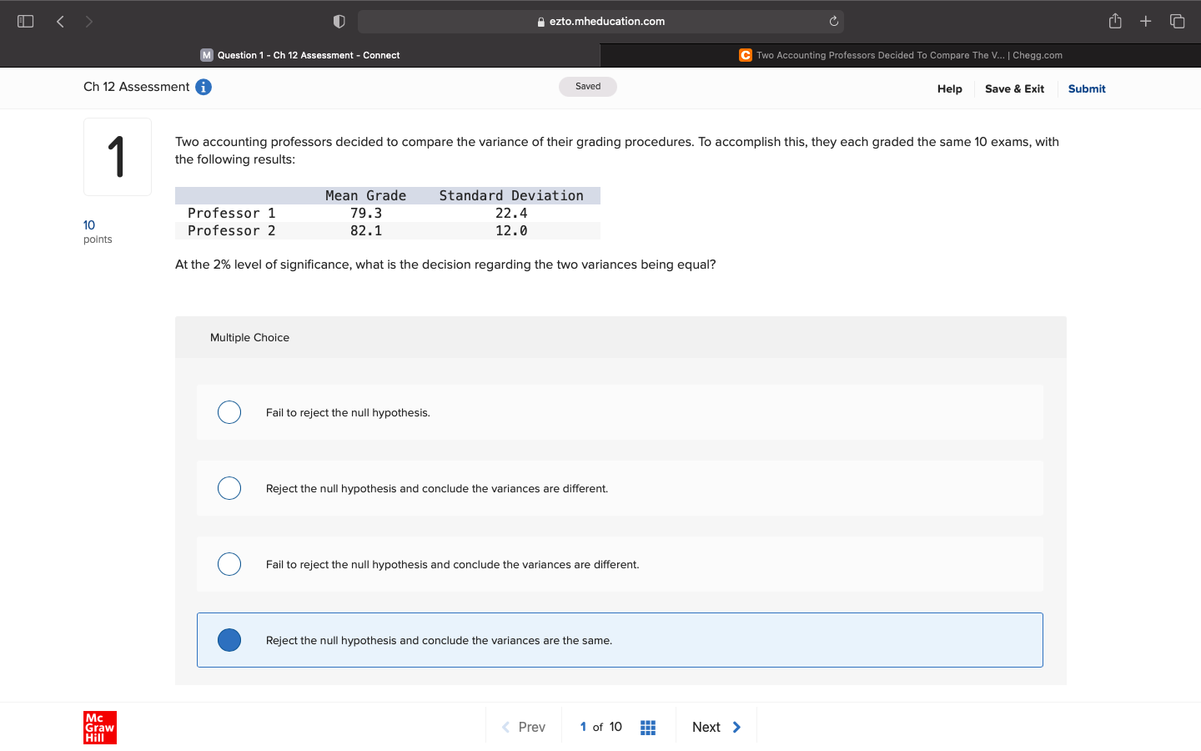Open Help from the assessment header

pyautogui.click(x=949, y=88)
